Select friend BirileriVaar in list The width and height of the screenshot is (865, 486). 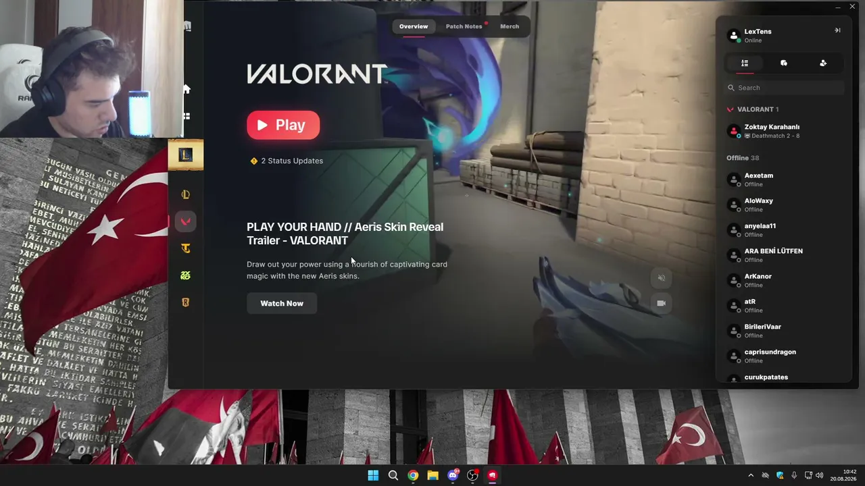tap(784, 331)
